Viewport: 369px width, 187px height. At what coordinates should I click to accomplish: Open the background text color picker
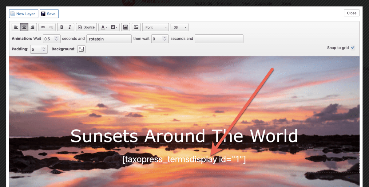point(114,27)
